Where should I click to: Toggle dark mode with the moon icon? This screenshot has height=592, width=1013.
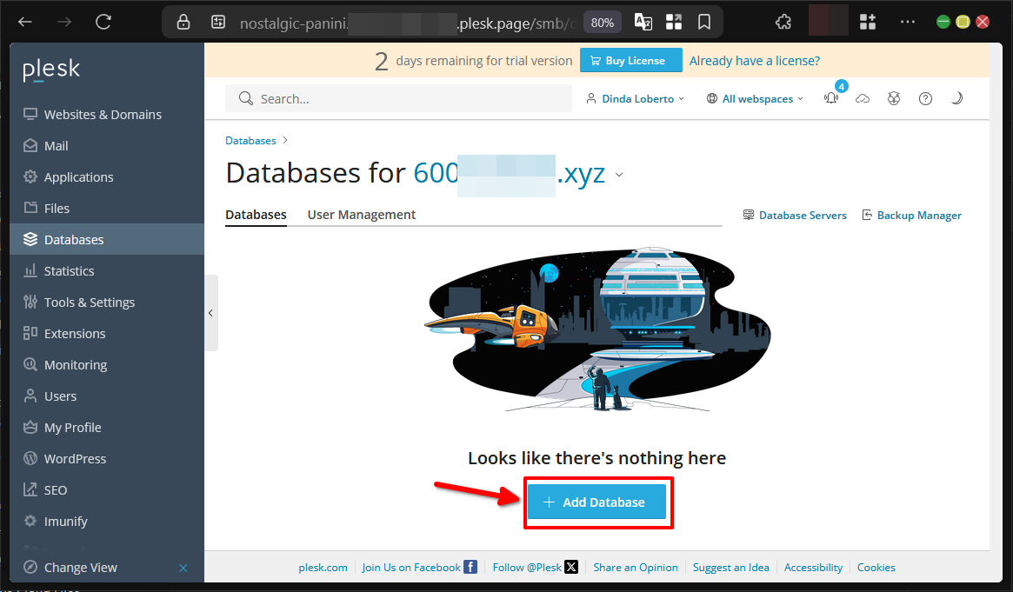point(956,98)
